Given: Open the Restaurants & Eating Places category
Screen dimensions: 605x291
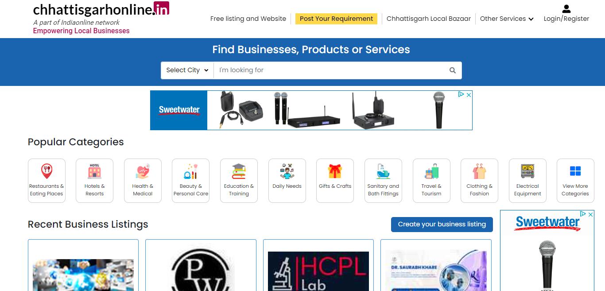Looking at the screenshot, I should 47,181.
